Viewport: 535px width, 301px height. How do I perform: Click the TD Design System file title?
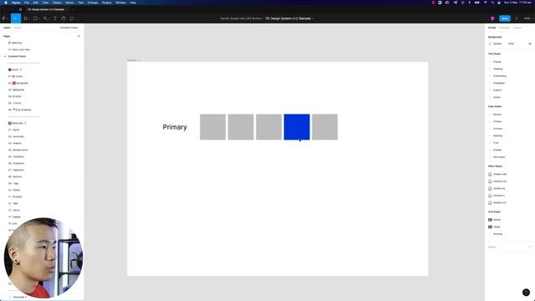(288, 18)
